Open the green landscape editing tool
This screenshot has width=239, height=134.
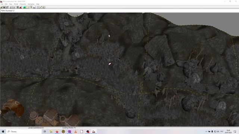pos(24,7)
